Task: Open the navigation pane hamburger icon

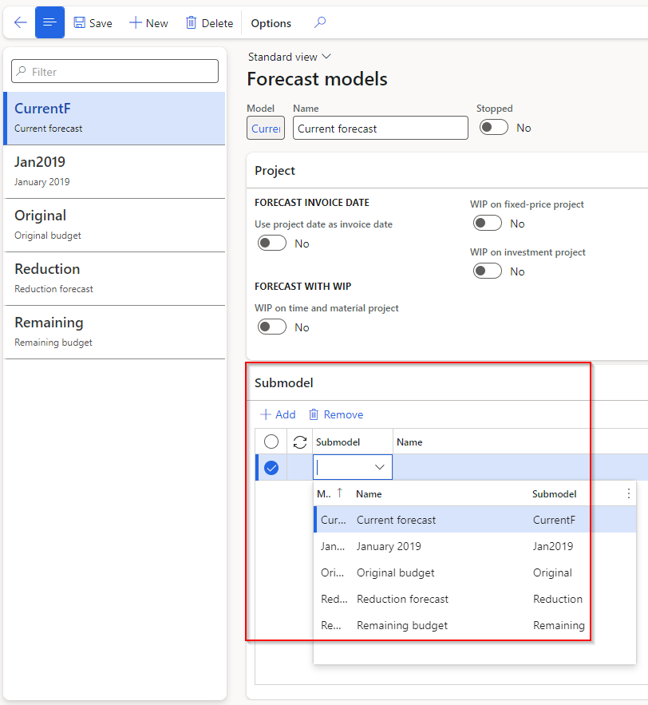Action: [x=49, y=22]
